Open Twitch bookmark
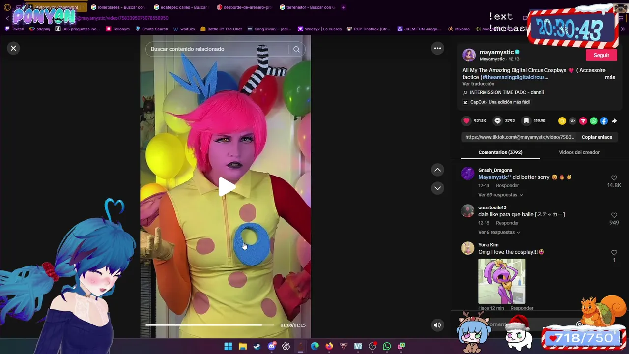 tap(14, 29)
